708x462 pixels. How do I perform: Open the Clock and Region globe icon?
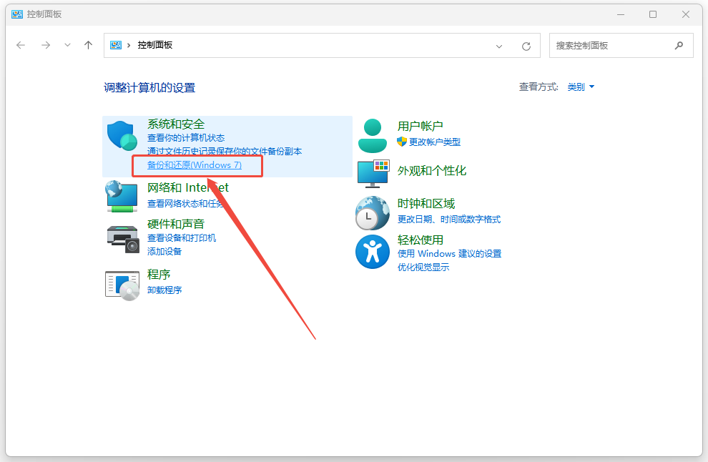373,212
